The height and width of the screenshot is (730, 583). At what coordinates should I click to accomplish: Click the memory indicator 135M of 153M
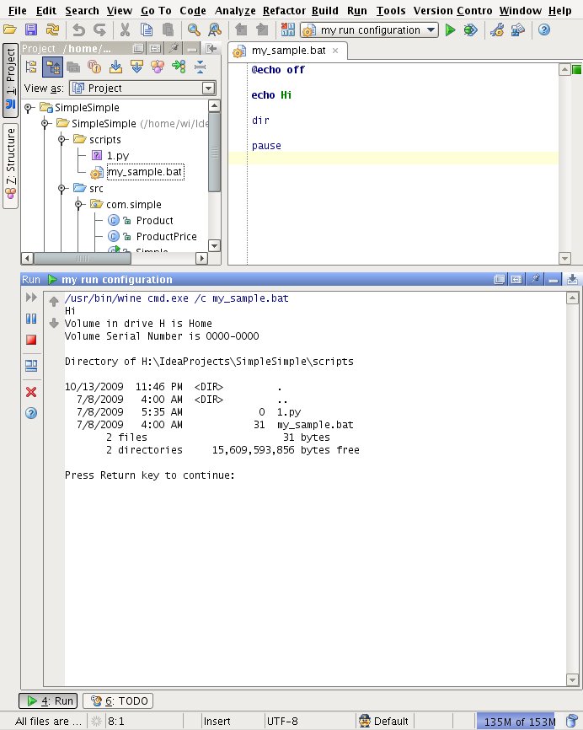(x=516, y=722)
